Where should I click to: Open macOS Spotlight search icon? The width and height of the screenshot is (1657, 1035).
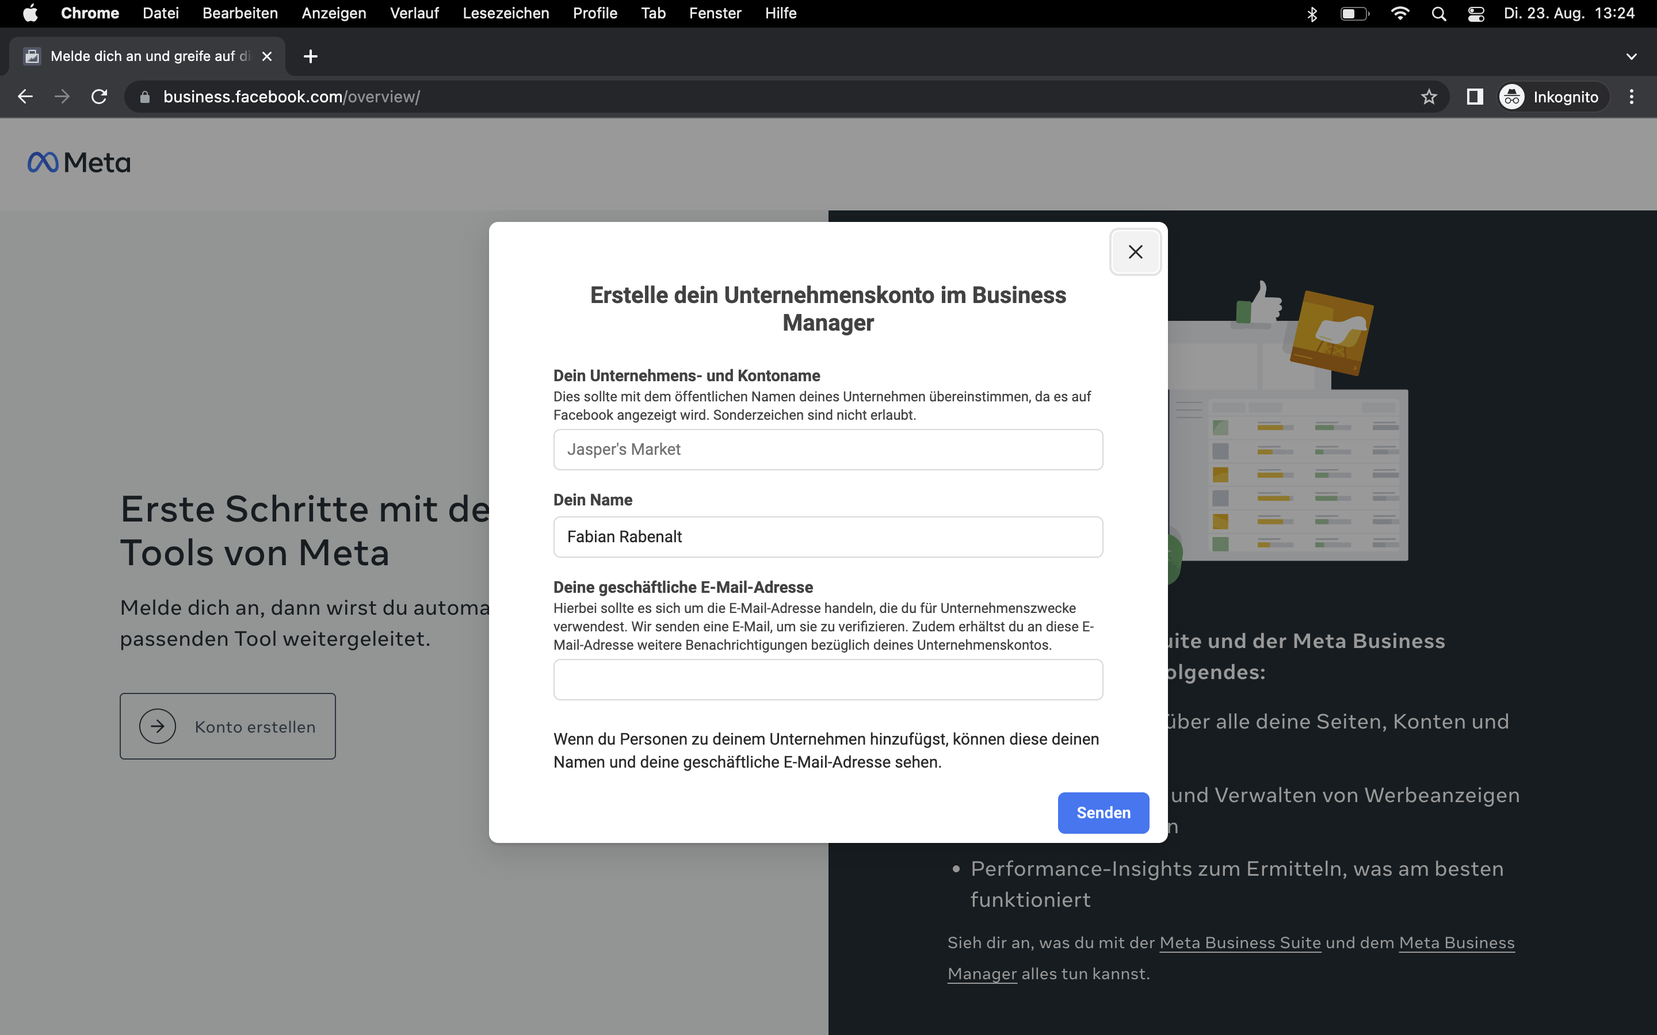[1438, 14]
